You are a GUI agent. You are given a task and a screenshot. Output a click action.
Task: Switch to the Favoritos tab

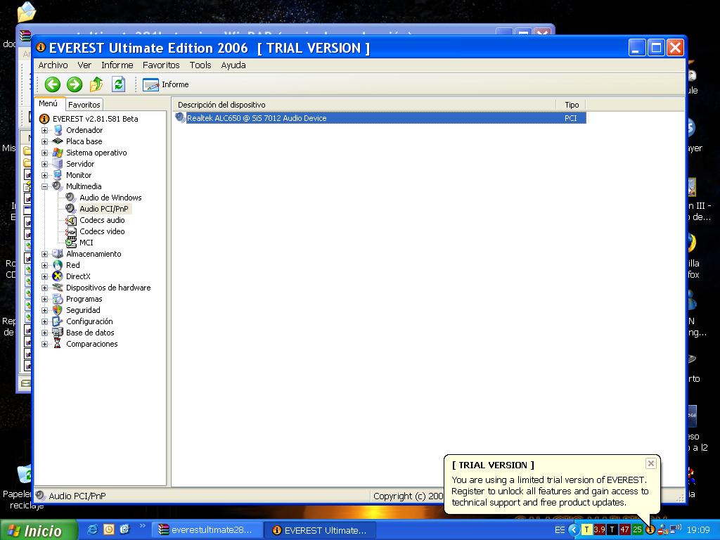[x=84, y=105]
